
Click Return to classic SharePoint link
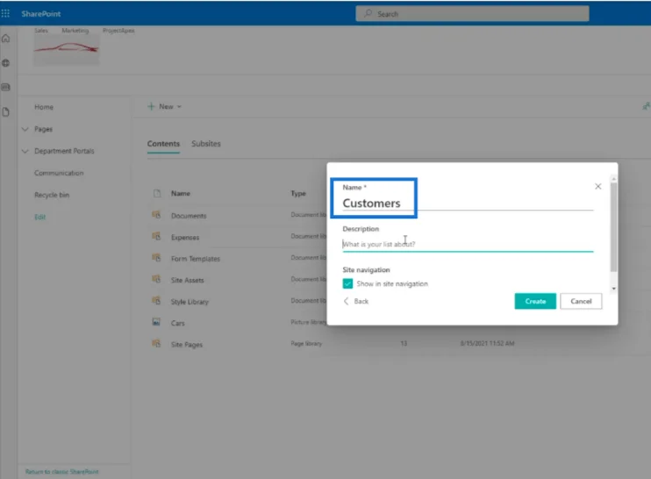(62, 471)
